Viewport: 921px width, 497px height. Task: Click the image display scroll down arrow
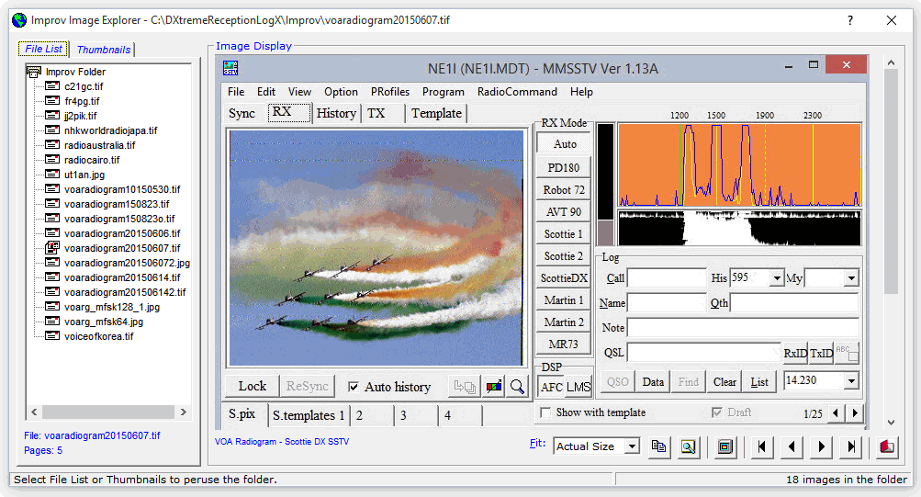(891, 422)
